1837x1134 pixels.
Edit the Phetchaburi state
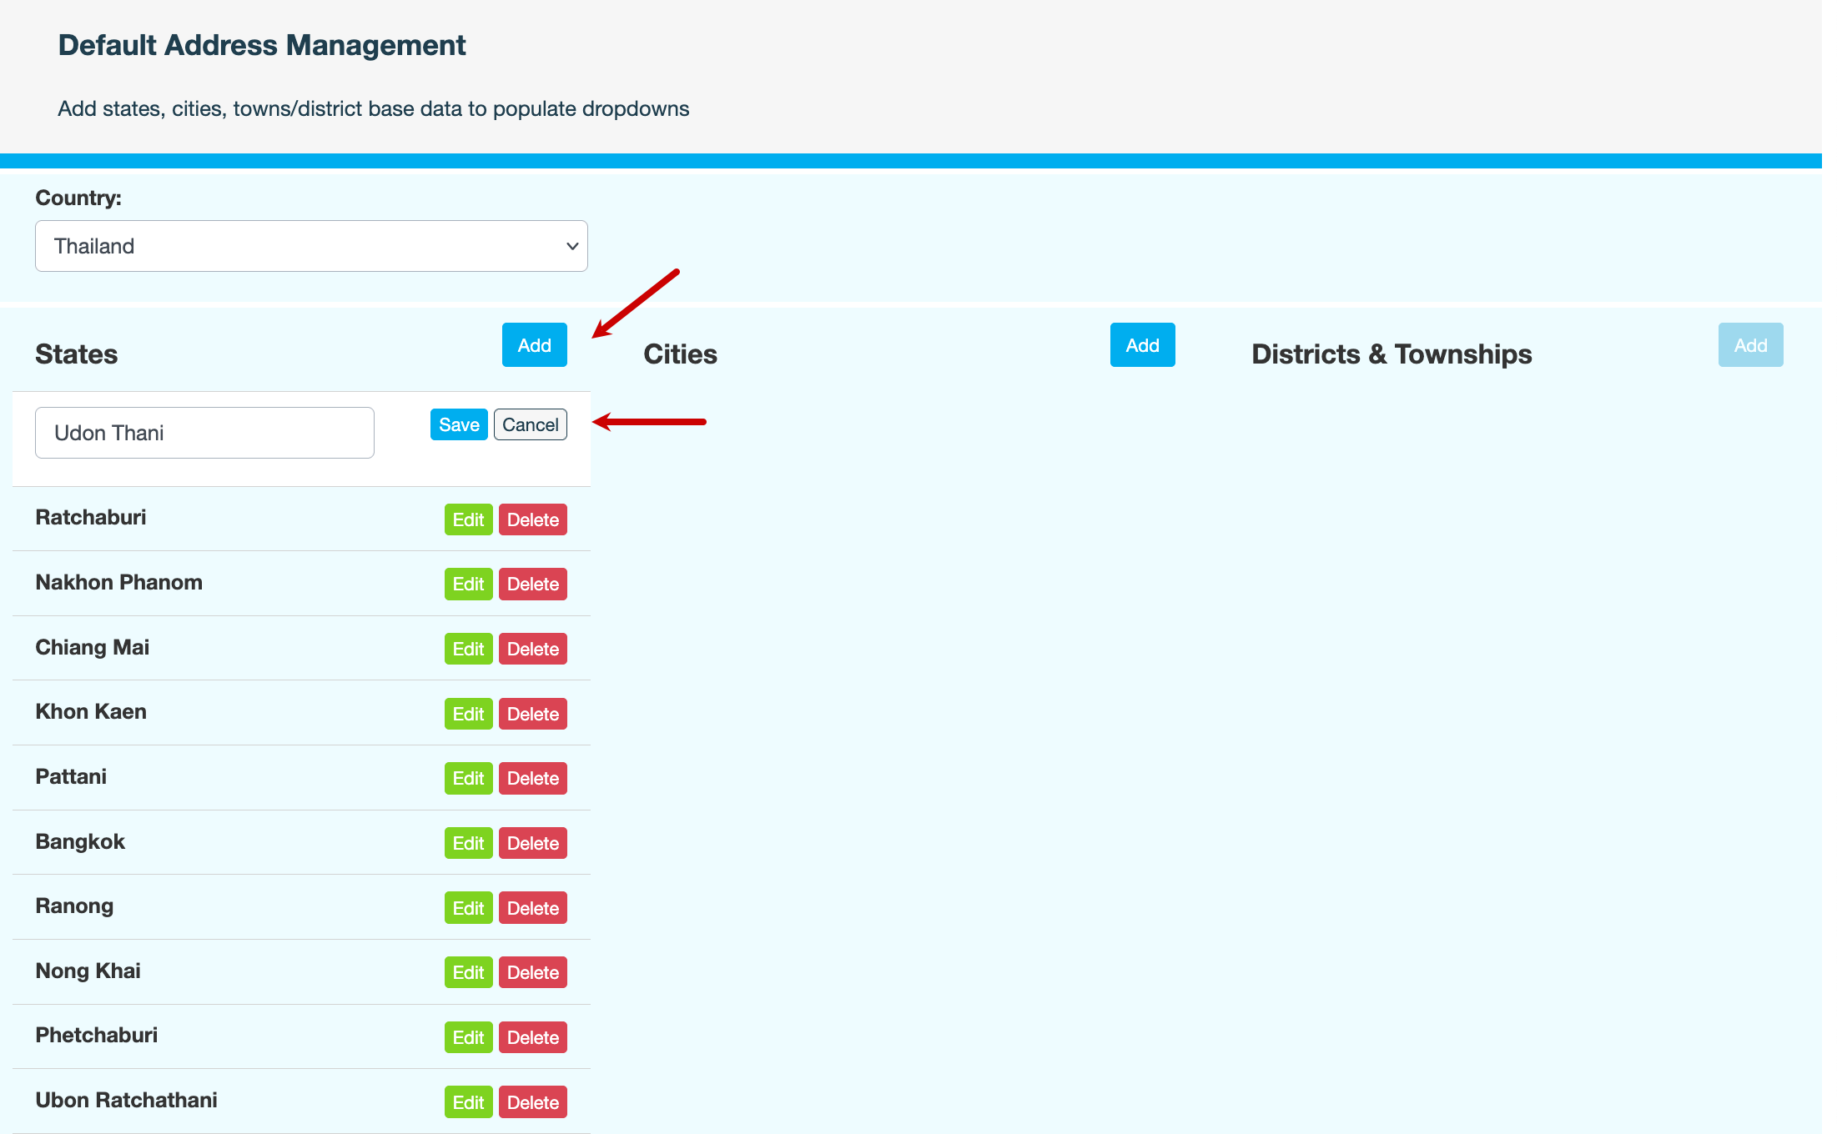tap(468, 1037)
